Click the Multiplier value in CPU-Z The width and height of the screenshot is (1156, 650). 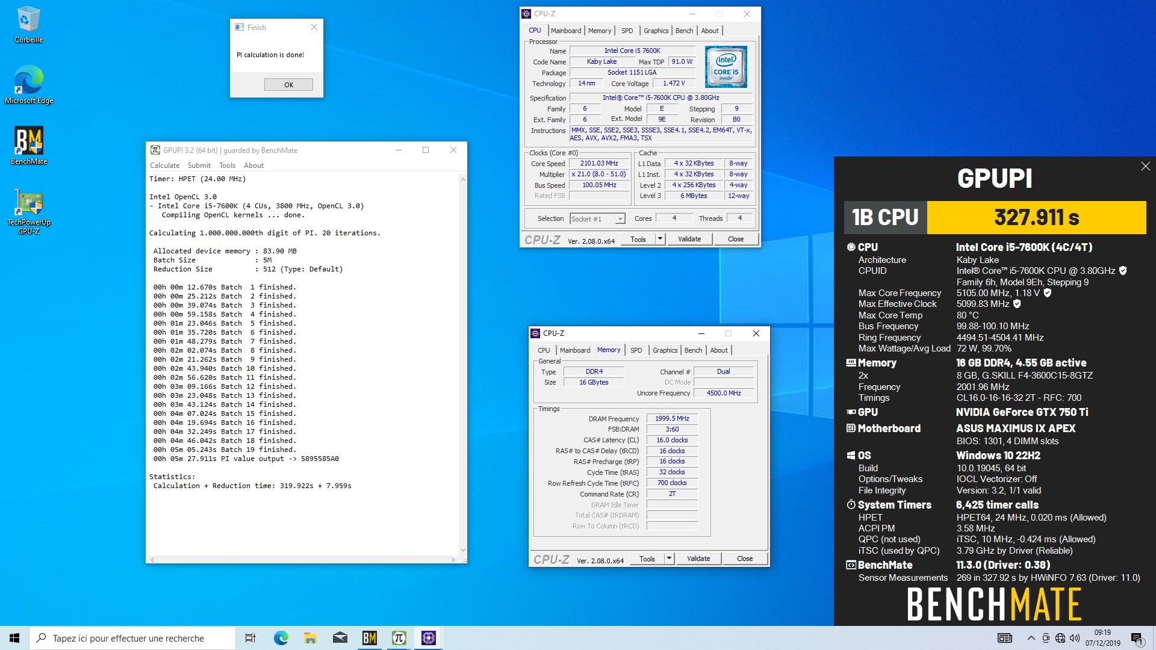[x=599, y=175]
